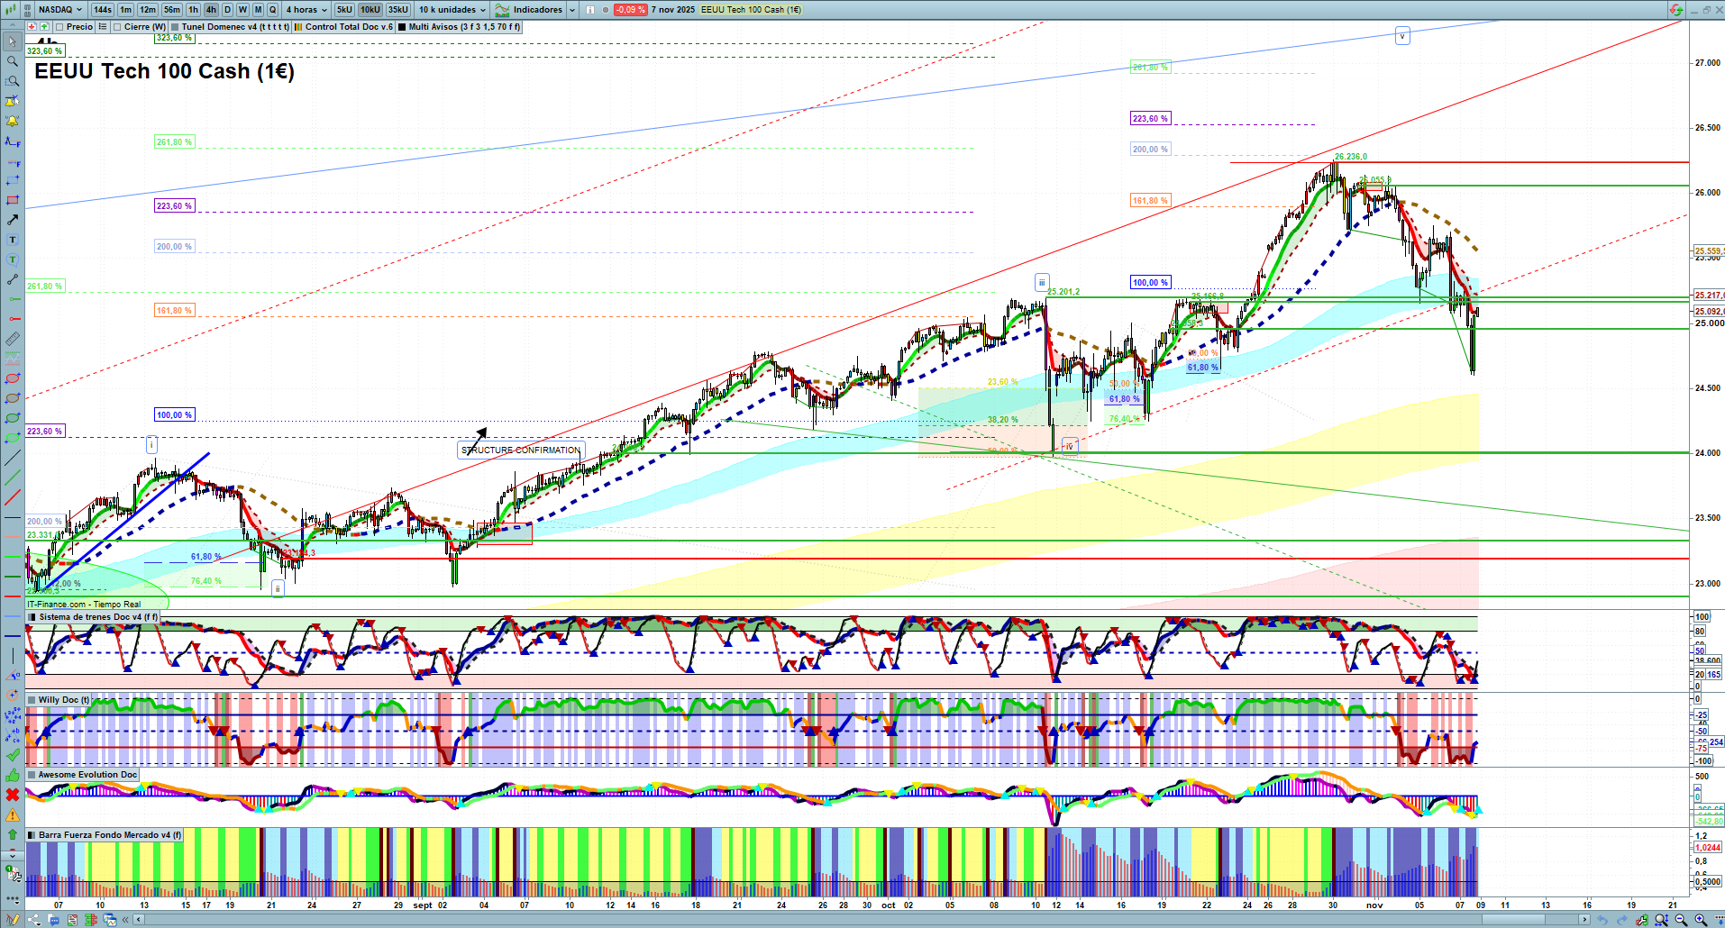The image size is (1725, 928).
Task: Pick the arrow drawing tool
Action: click(13, 220)
